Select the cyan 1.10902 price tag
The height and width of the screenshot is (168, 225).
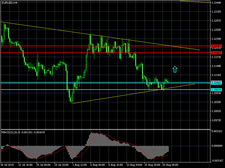(216, 83)
